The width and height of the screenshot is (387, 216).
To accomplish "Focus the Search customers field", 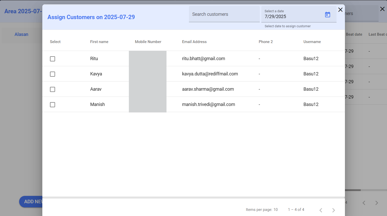I will point(224,14).
